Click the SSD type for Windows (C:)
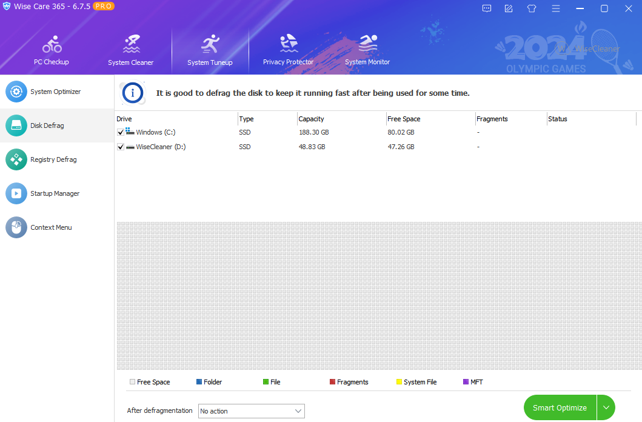This screenshot has width=642, height=422. [x=245, y=132]
